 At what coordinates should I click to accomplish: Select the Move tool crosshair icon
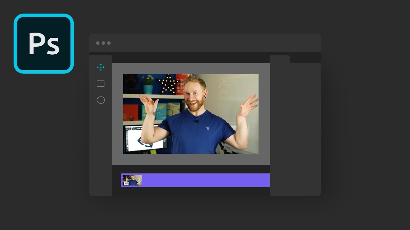(x=101, y=67)
